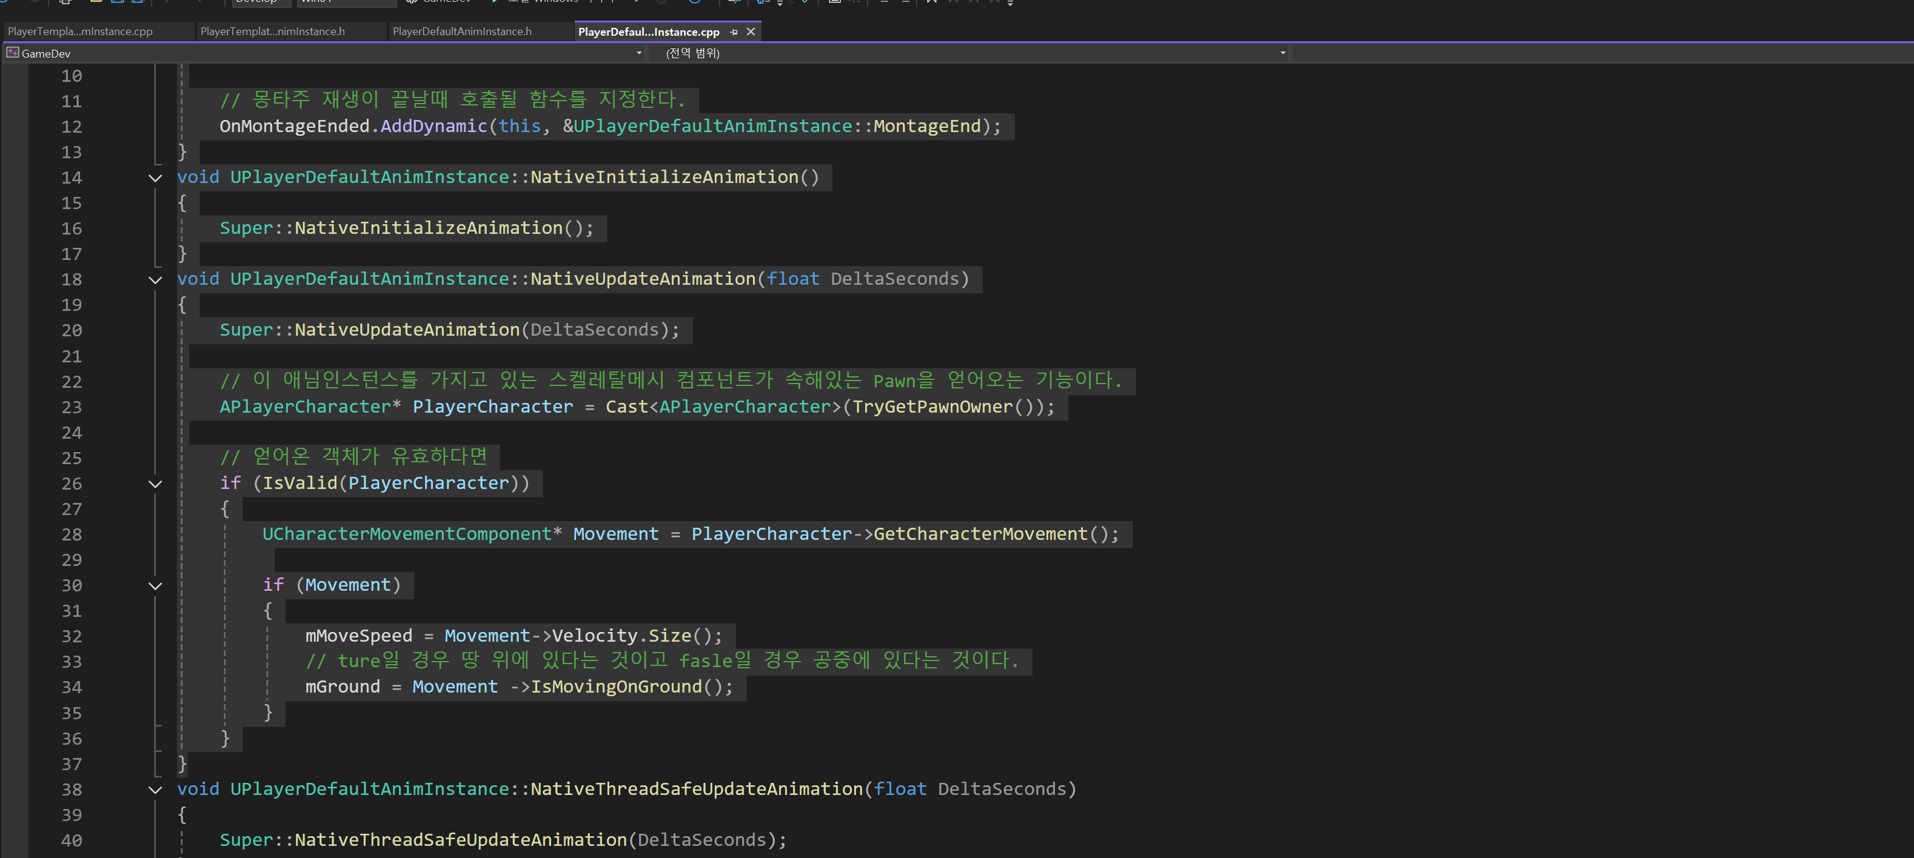The height and width of the screenshot is (858, 1914).
Task: Switch to the PlayerTemplat...nimInstance.h tab
Action: point(273,32)
